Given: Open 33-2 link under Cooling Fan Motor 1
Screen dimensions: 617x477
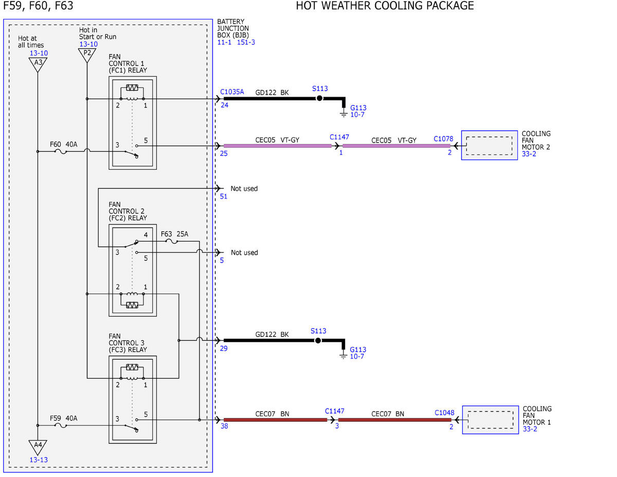Looking at the screenshot, I should (x=530, y=429).
